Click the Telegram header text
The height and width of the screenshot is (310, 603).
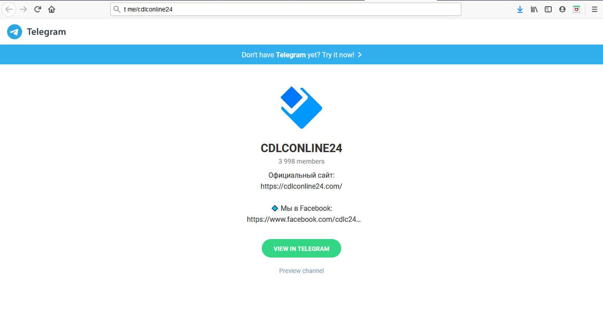coord(46,32)
